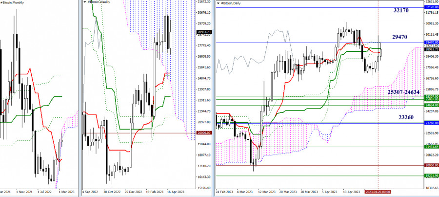Click the 4 Sep 2022 date on weekly axis
Image resolution: width=439 pixels, height=197 pixels.
(90, 192)
